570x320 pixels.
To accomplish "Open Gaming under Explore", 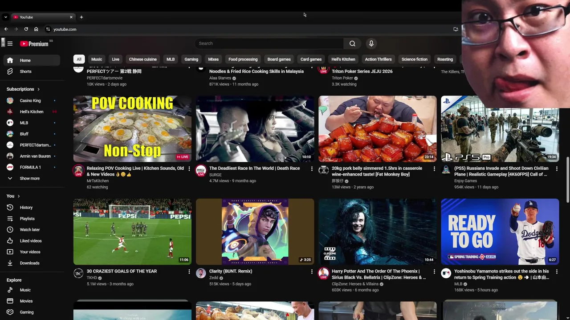I will coord(32,312).
